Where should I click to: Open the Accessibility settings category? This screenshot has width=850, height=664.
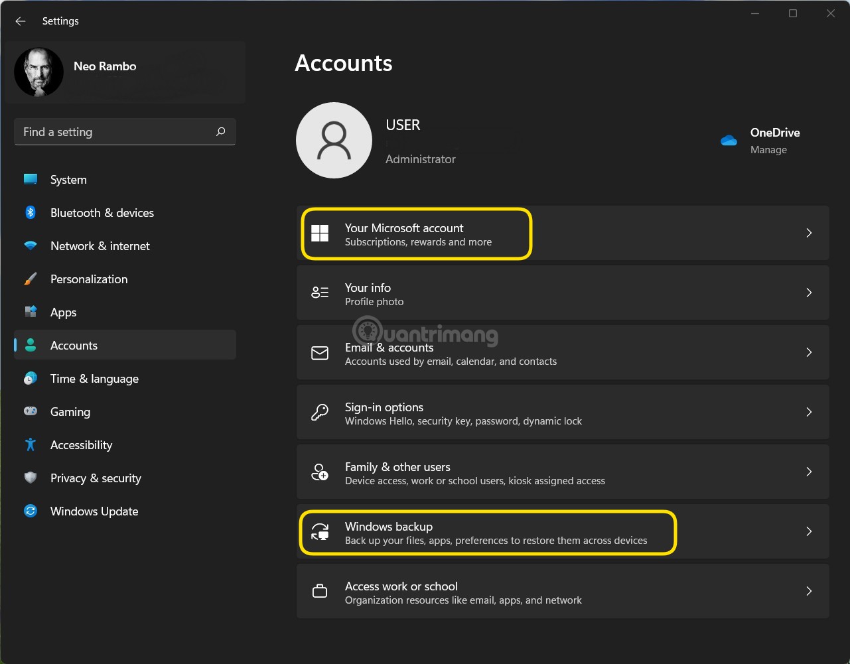coord(81,445)
